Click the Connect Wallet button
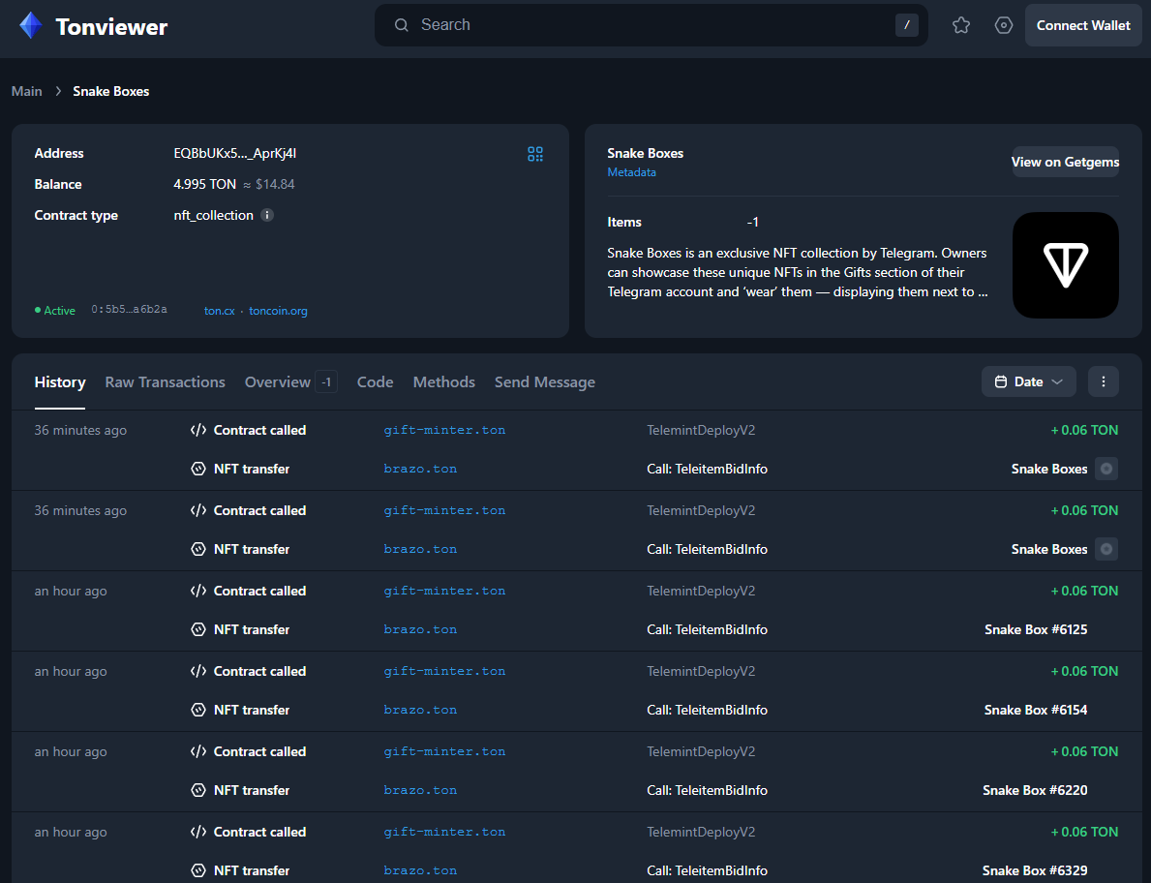 [1082, 25]
